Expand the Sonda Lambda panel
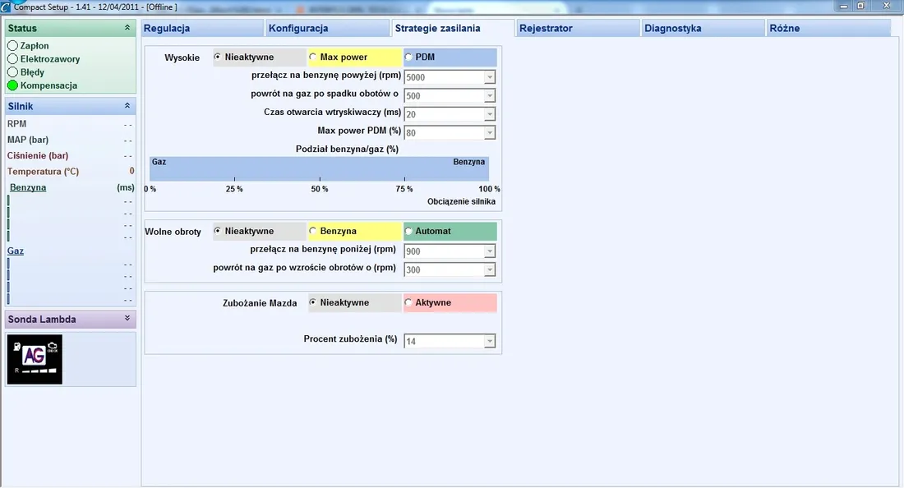Viewport: 904px width, 488px height. 127,319
